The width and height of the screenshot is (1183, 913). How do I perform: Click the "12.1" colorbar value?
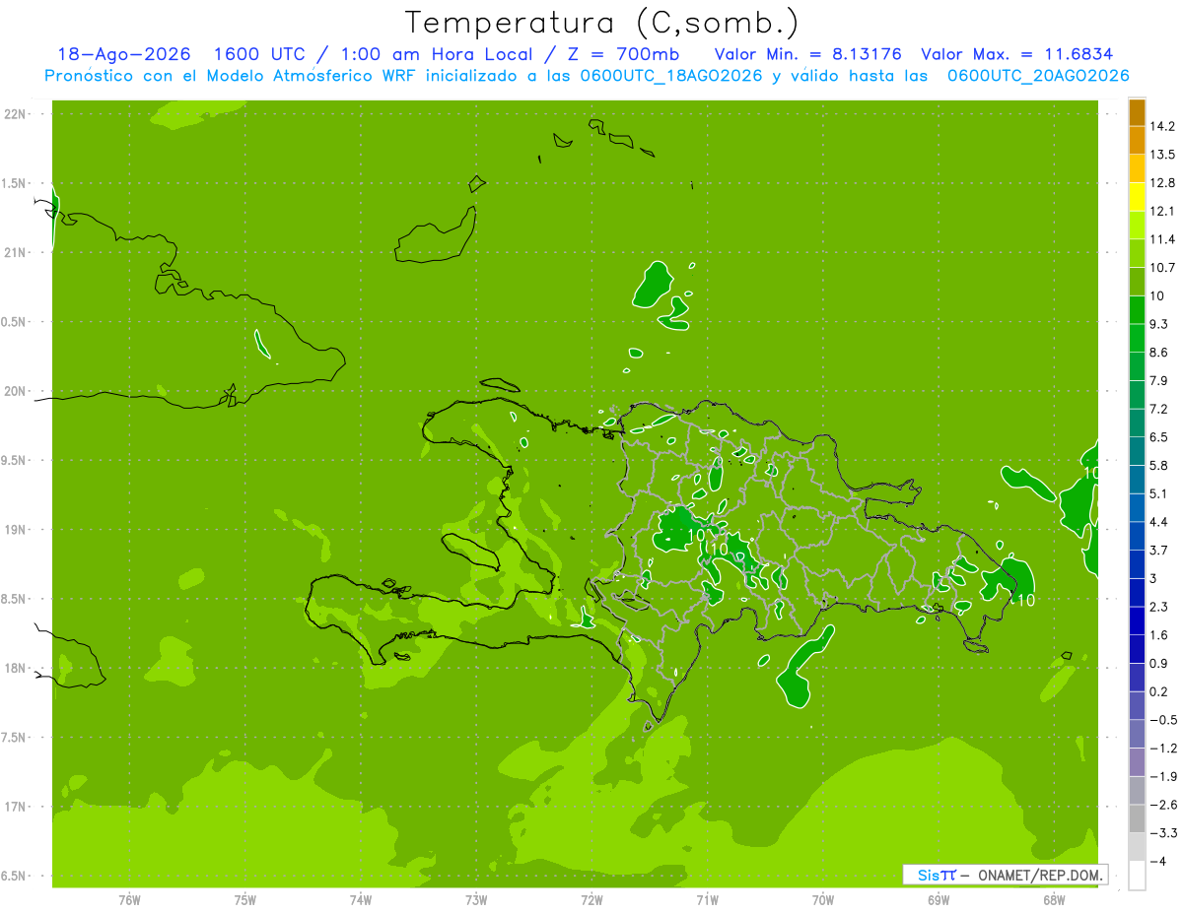(x=1162, y=211)
